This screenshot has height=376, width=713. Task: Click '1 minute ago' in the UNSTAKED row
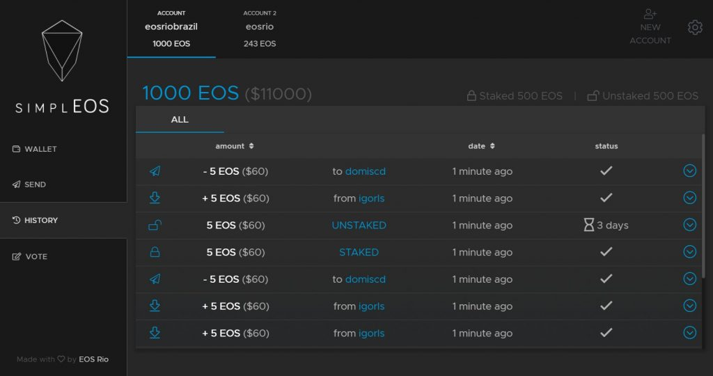pos(482,225)
